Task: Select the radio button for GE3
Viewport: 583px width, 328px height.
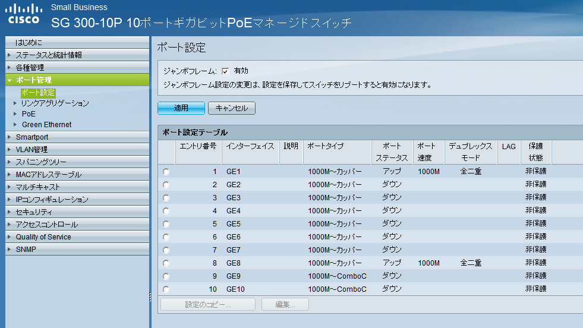Action: (166, 197)
